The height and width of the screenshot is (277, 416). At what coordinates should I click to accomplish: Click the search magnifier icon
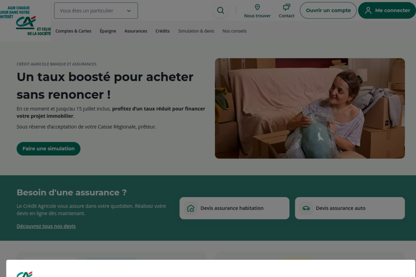(x=221, y=10)
